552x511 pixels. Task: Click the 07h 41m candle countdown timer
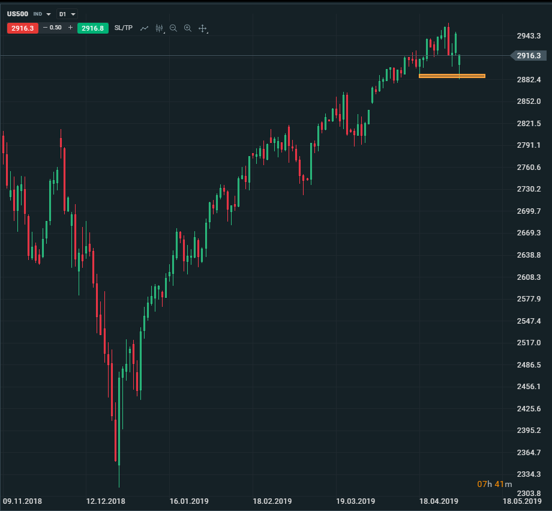(494, 484)
